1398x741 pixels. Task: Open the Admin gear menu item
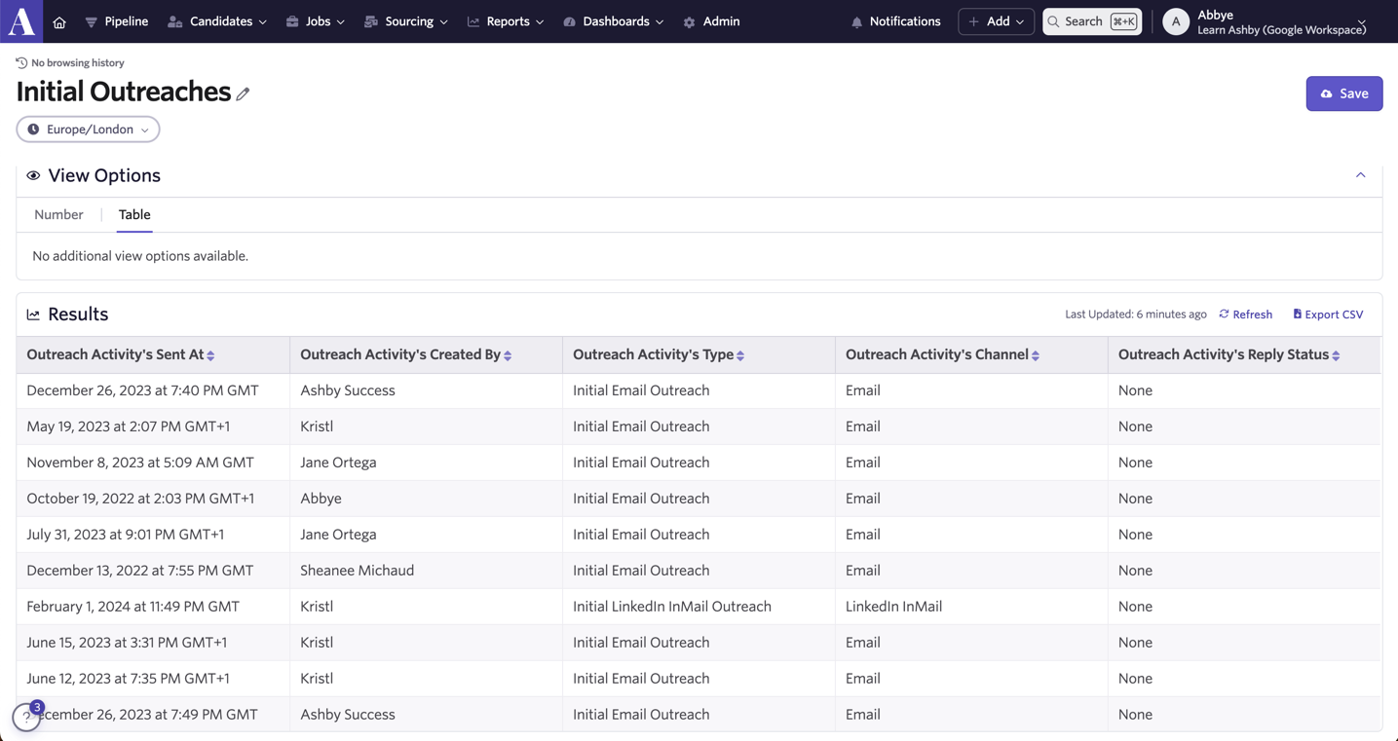(711, 21)
